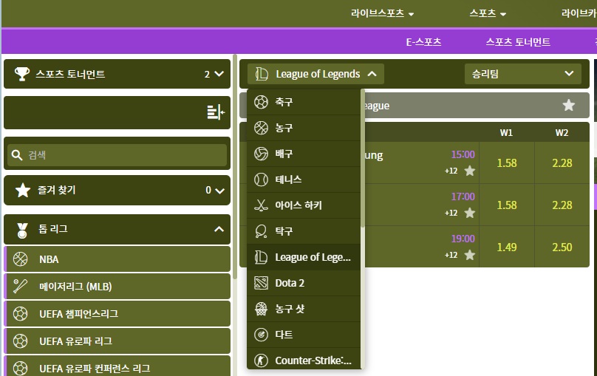Viewport: 597px width, 376px height.
Task: Select 배구 volleyball icon in list
Action: pyautogui.click(x=261, y=154)
